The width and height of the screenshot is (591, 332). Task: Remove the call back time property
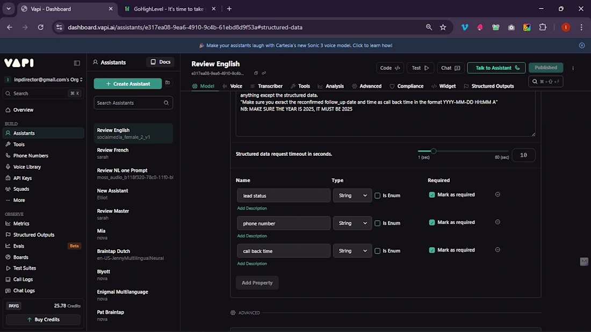click(498, 250)
